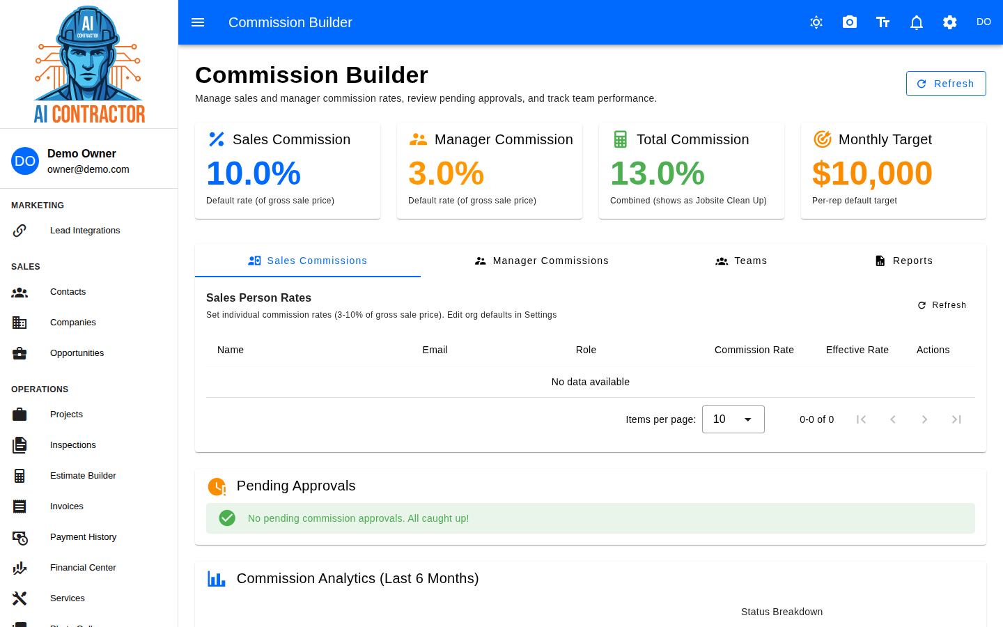
Task: Go to last page arrow
Action: click(x=956, y=419)
